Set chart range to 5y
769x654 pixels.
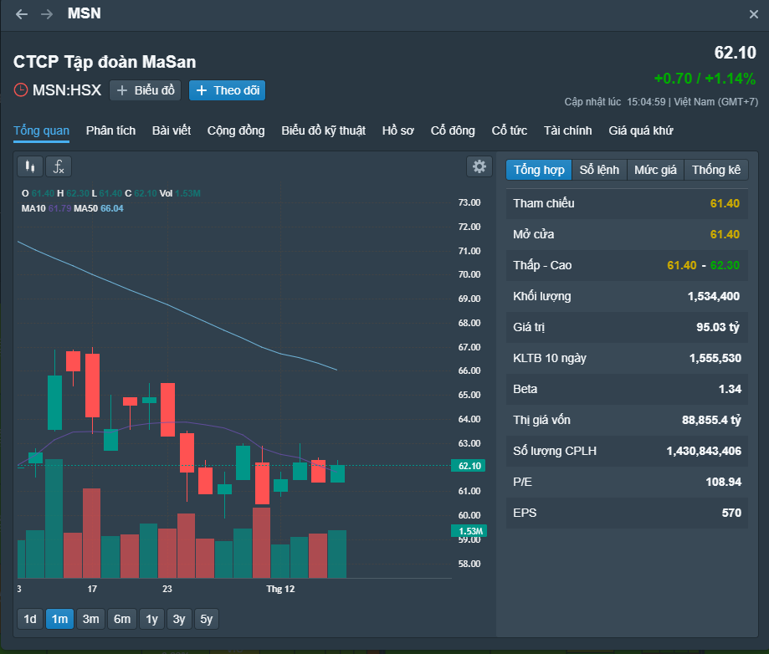click(207, 619)
